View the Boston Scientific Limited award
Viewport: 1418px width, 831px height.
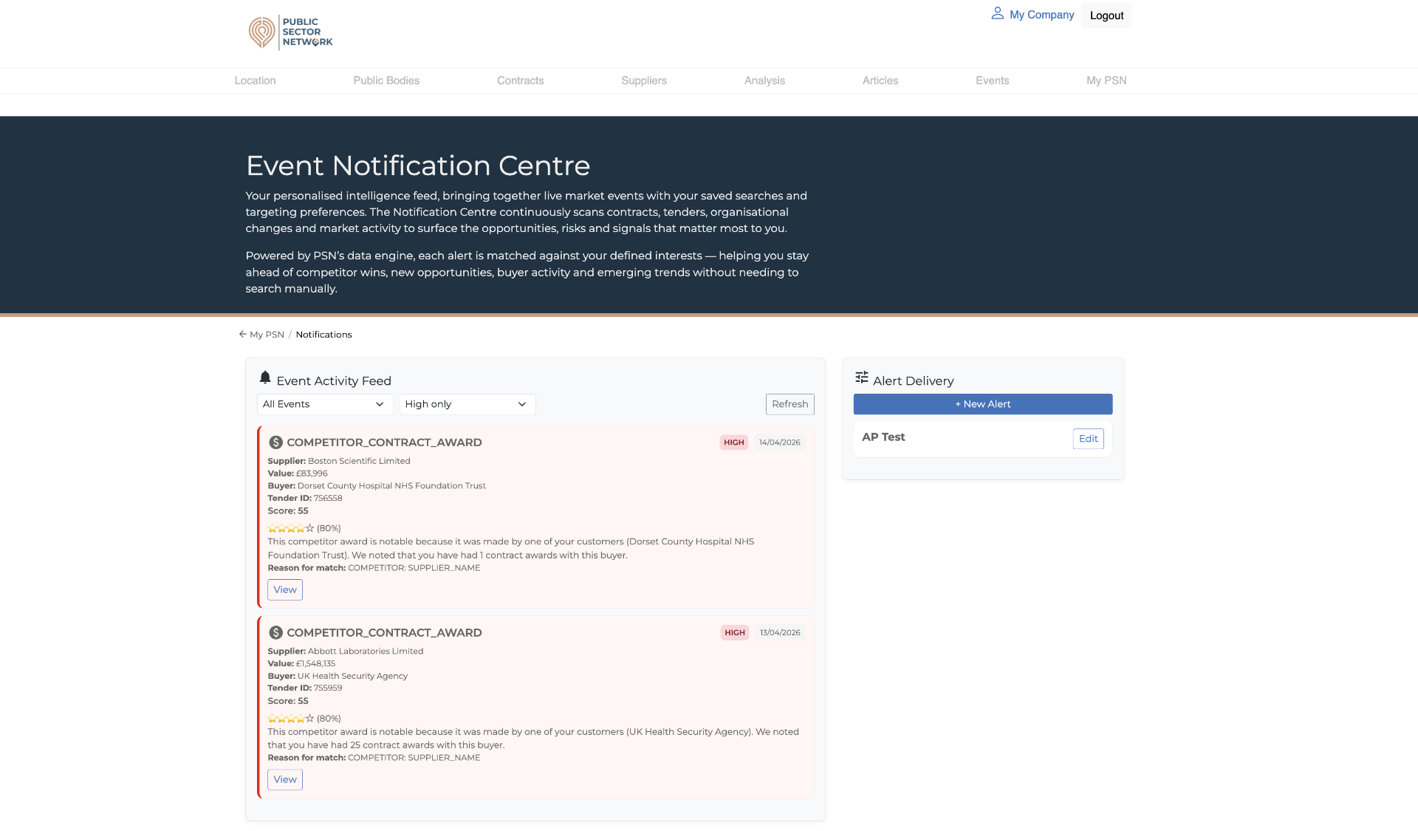pos(285,589)
